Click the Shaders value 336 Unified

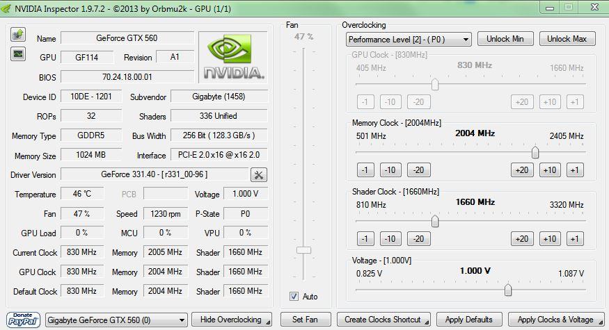[x=219, y=116]
